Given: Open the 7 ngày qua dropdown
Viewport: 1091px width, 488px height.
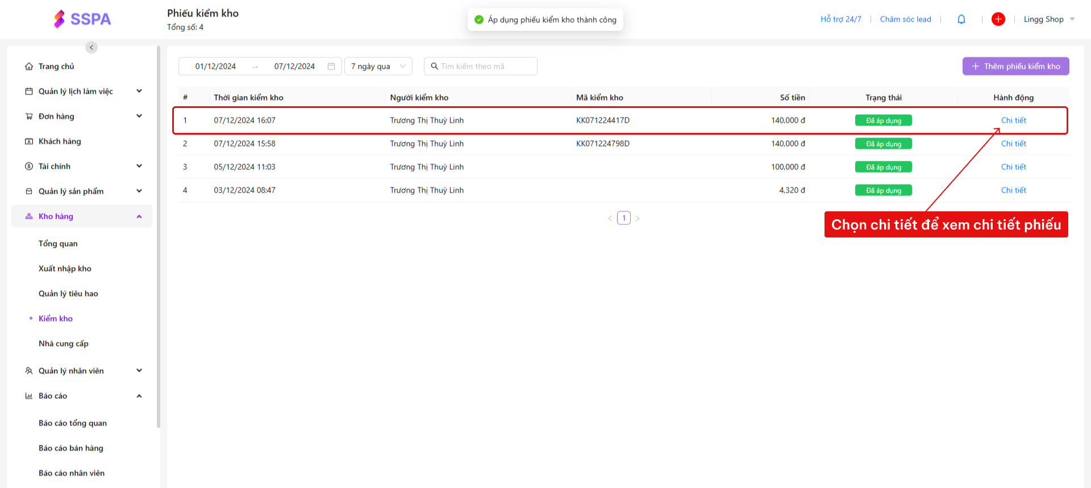Looking at the screenshot, I should [x=378, y=66].
